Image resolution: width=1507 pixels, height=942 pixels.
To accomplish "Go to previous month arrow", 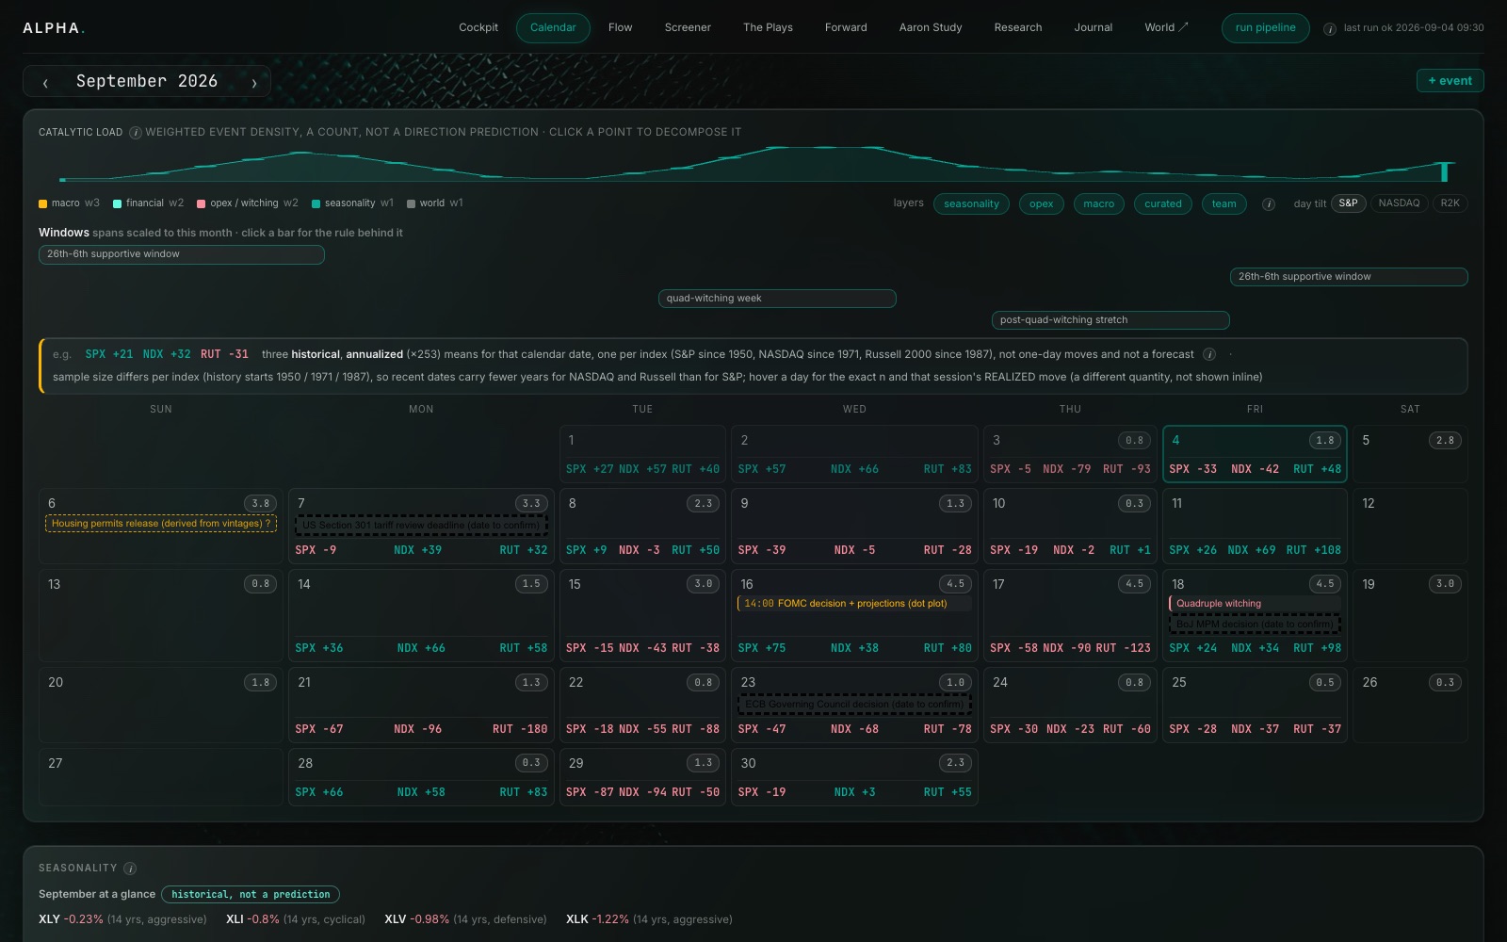I will tap(45, 83).
